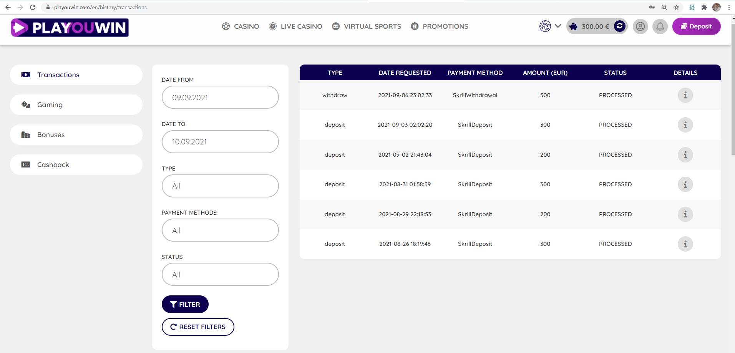Viewport: 735px width, 353px height.
Task: Select Cashback in the sidebar
Action: [76, 165]
